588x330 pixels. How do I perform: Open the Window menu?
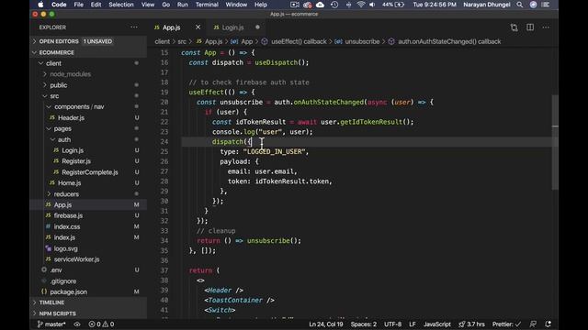click(236, 5)
